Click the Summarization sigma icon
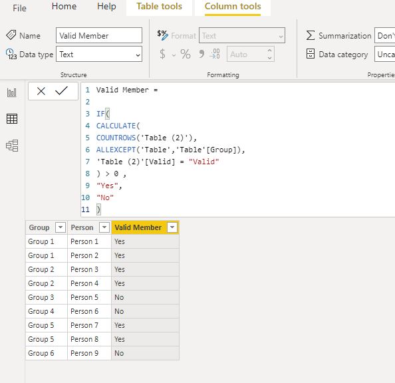The height and width of the screenshot is (383, 395). [x=311, y=35]
